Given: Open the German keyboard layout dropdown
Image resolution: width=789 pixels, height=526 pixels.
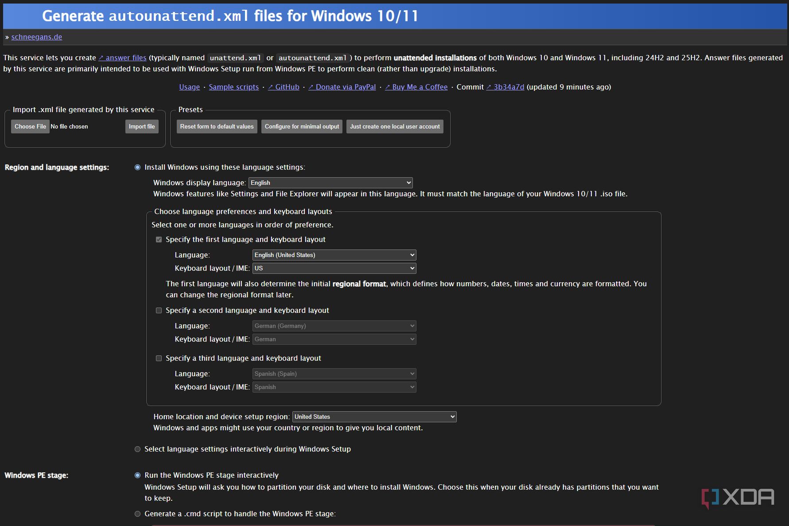Looking at the screenshot, I should click(x=334, y=339).
